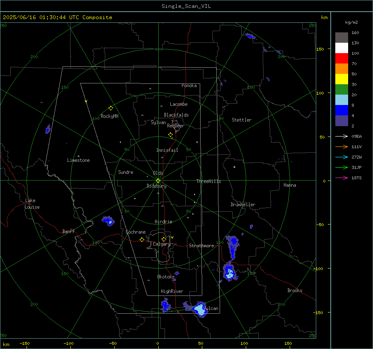Click the yellow radar-center diamond at Didsbury
Image resolution: width=373 pixels, height=349 pixels.
(x=158, y=181)
